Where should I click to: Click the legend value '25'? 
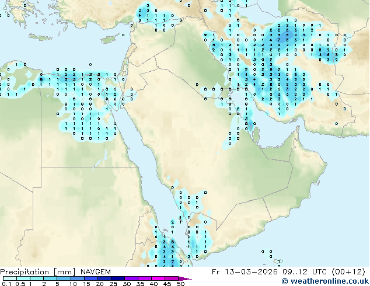click(x=113, y=284)
